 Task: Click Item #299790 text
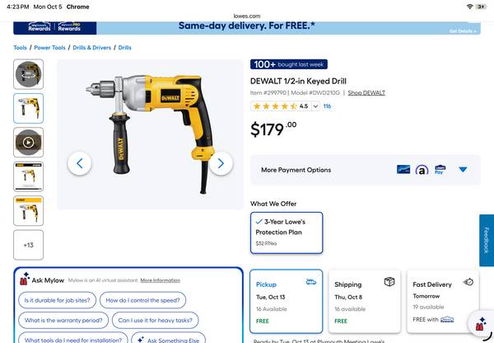pos(268,93)
